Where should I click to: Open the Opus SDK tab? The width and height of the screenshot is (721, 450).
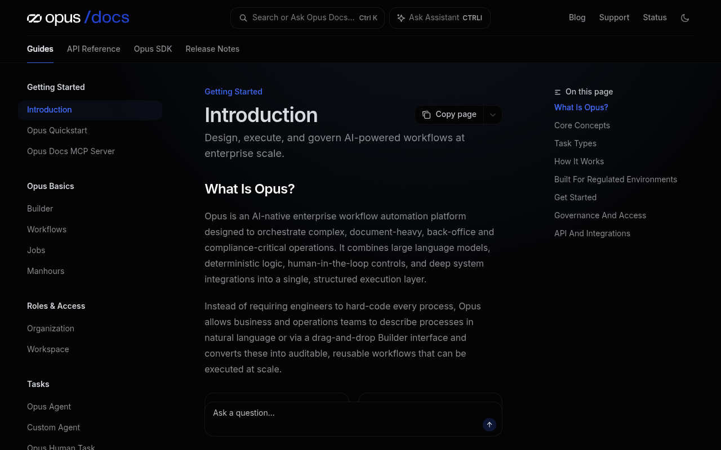pos(153,49)
